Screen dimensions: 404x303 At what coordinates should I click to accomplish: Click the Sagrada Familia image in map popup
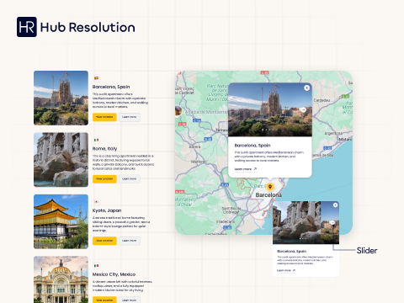pyautogui.click(x=270, y=109)
